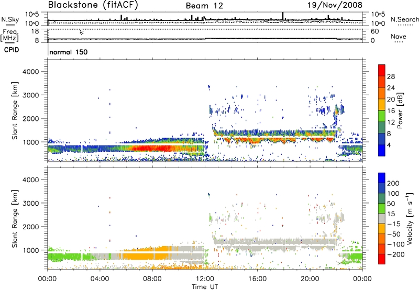419x290 pixels.
Task: Pick the light green segment of power colorbar
Action: point(382,116)
